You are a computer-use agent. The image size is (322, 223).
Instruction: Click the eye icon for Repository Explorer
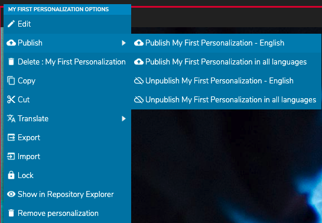[11, 194]
